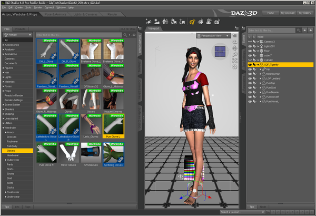The height and width of the screenshot is (216, 316).
Task: Open the Render menu in menu bar
Action: [x=38, y=7]
